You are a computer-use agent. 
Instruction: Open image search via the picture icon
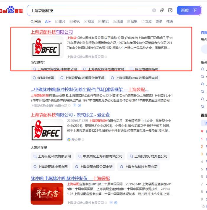pos(170,10)
